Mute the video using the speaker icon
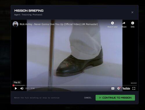The width and height of the screenshot is (145, 110). (x=22, y=89)
